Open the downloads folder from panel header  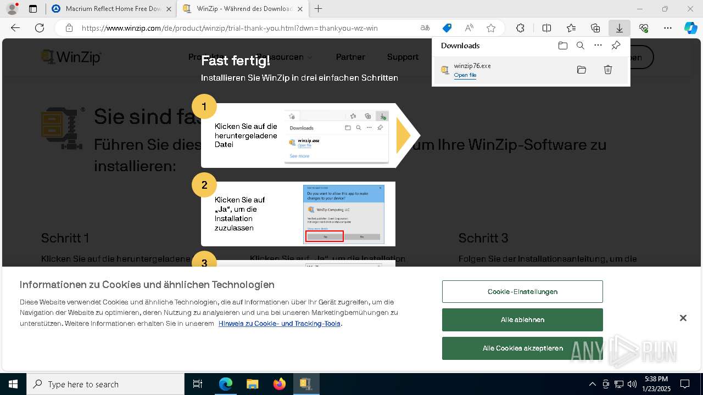pyautogui.click(x=562, y=46)
